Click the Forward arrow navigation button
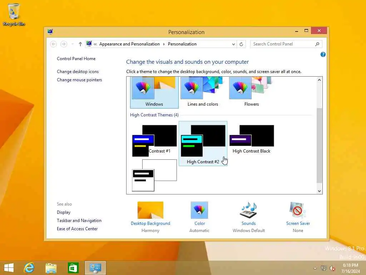366x275 pixels. 64,44
